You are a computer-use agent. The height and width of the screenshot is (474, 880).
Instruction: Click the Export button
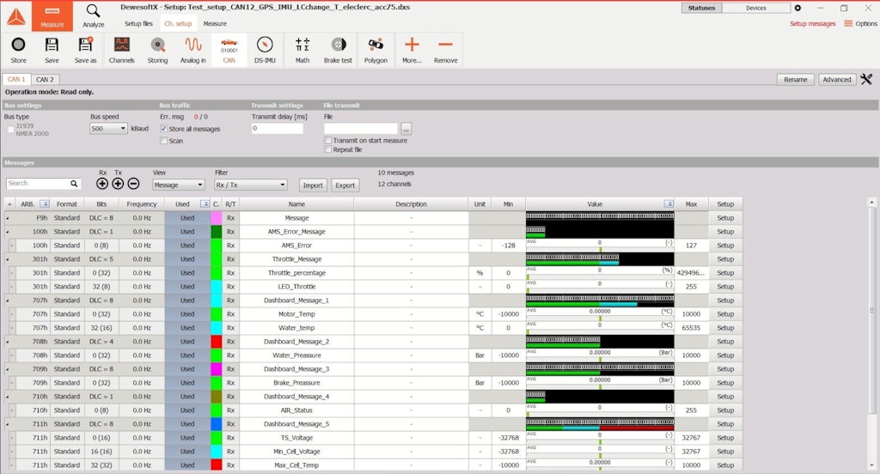345,185
